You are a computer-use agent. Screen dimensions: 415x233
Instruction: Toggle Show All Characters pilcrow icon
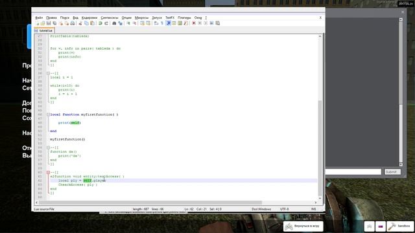click(162, 23)
